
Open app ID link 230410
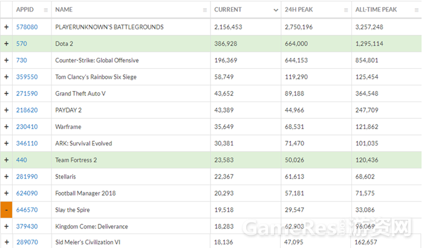27,127
